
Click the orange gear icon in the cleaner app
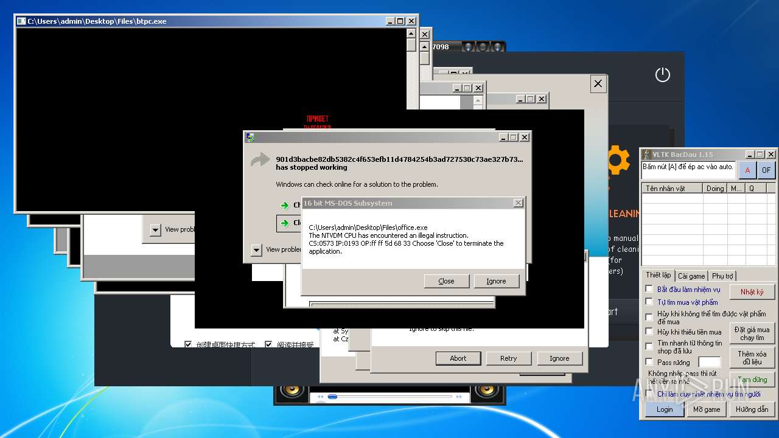(617, 161)
